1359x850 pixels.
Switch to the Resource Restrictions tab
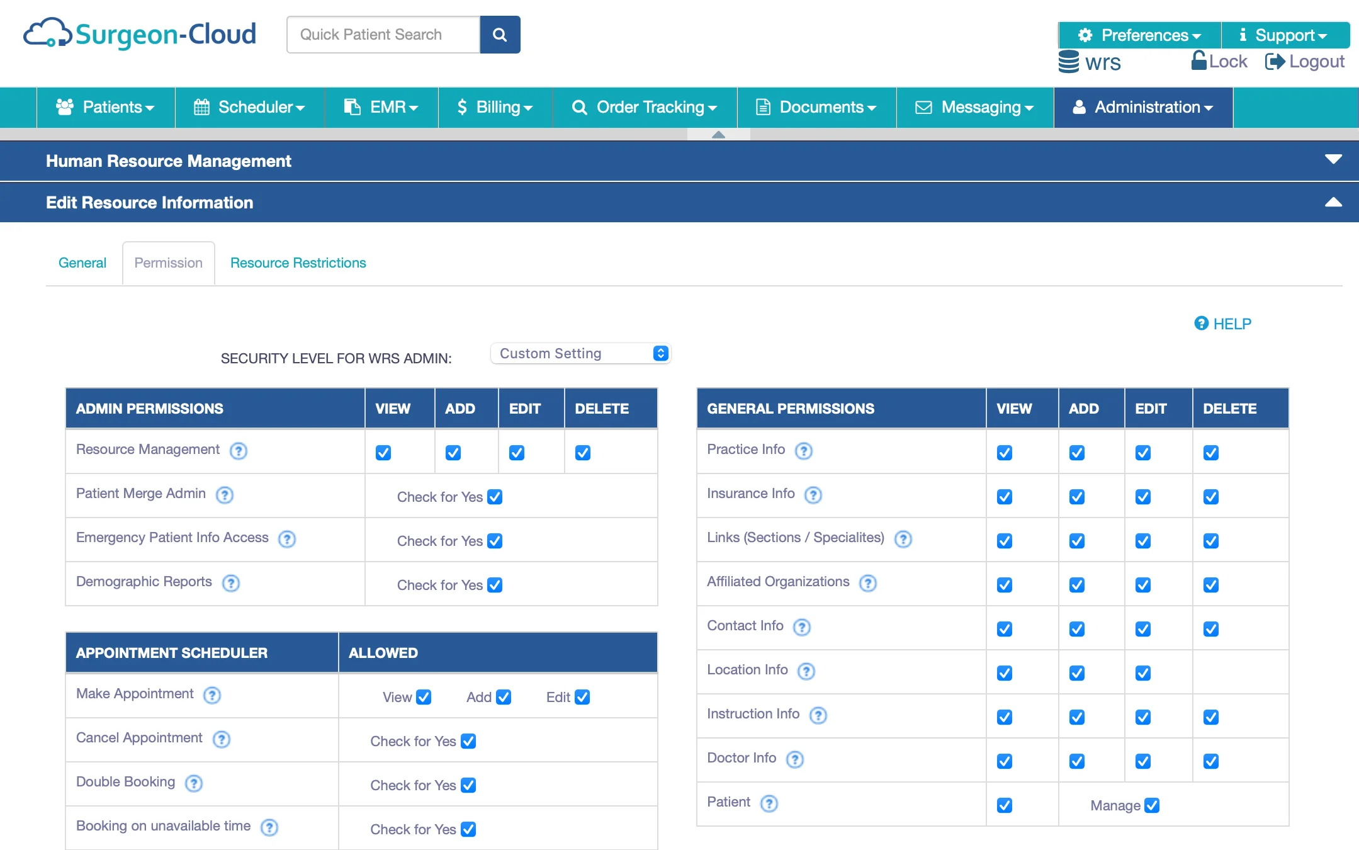(298, 263)
